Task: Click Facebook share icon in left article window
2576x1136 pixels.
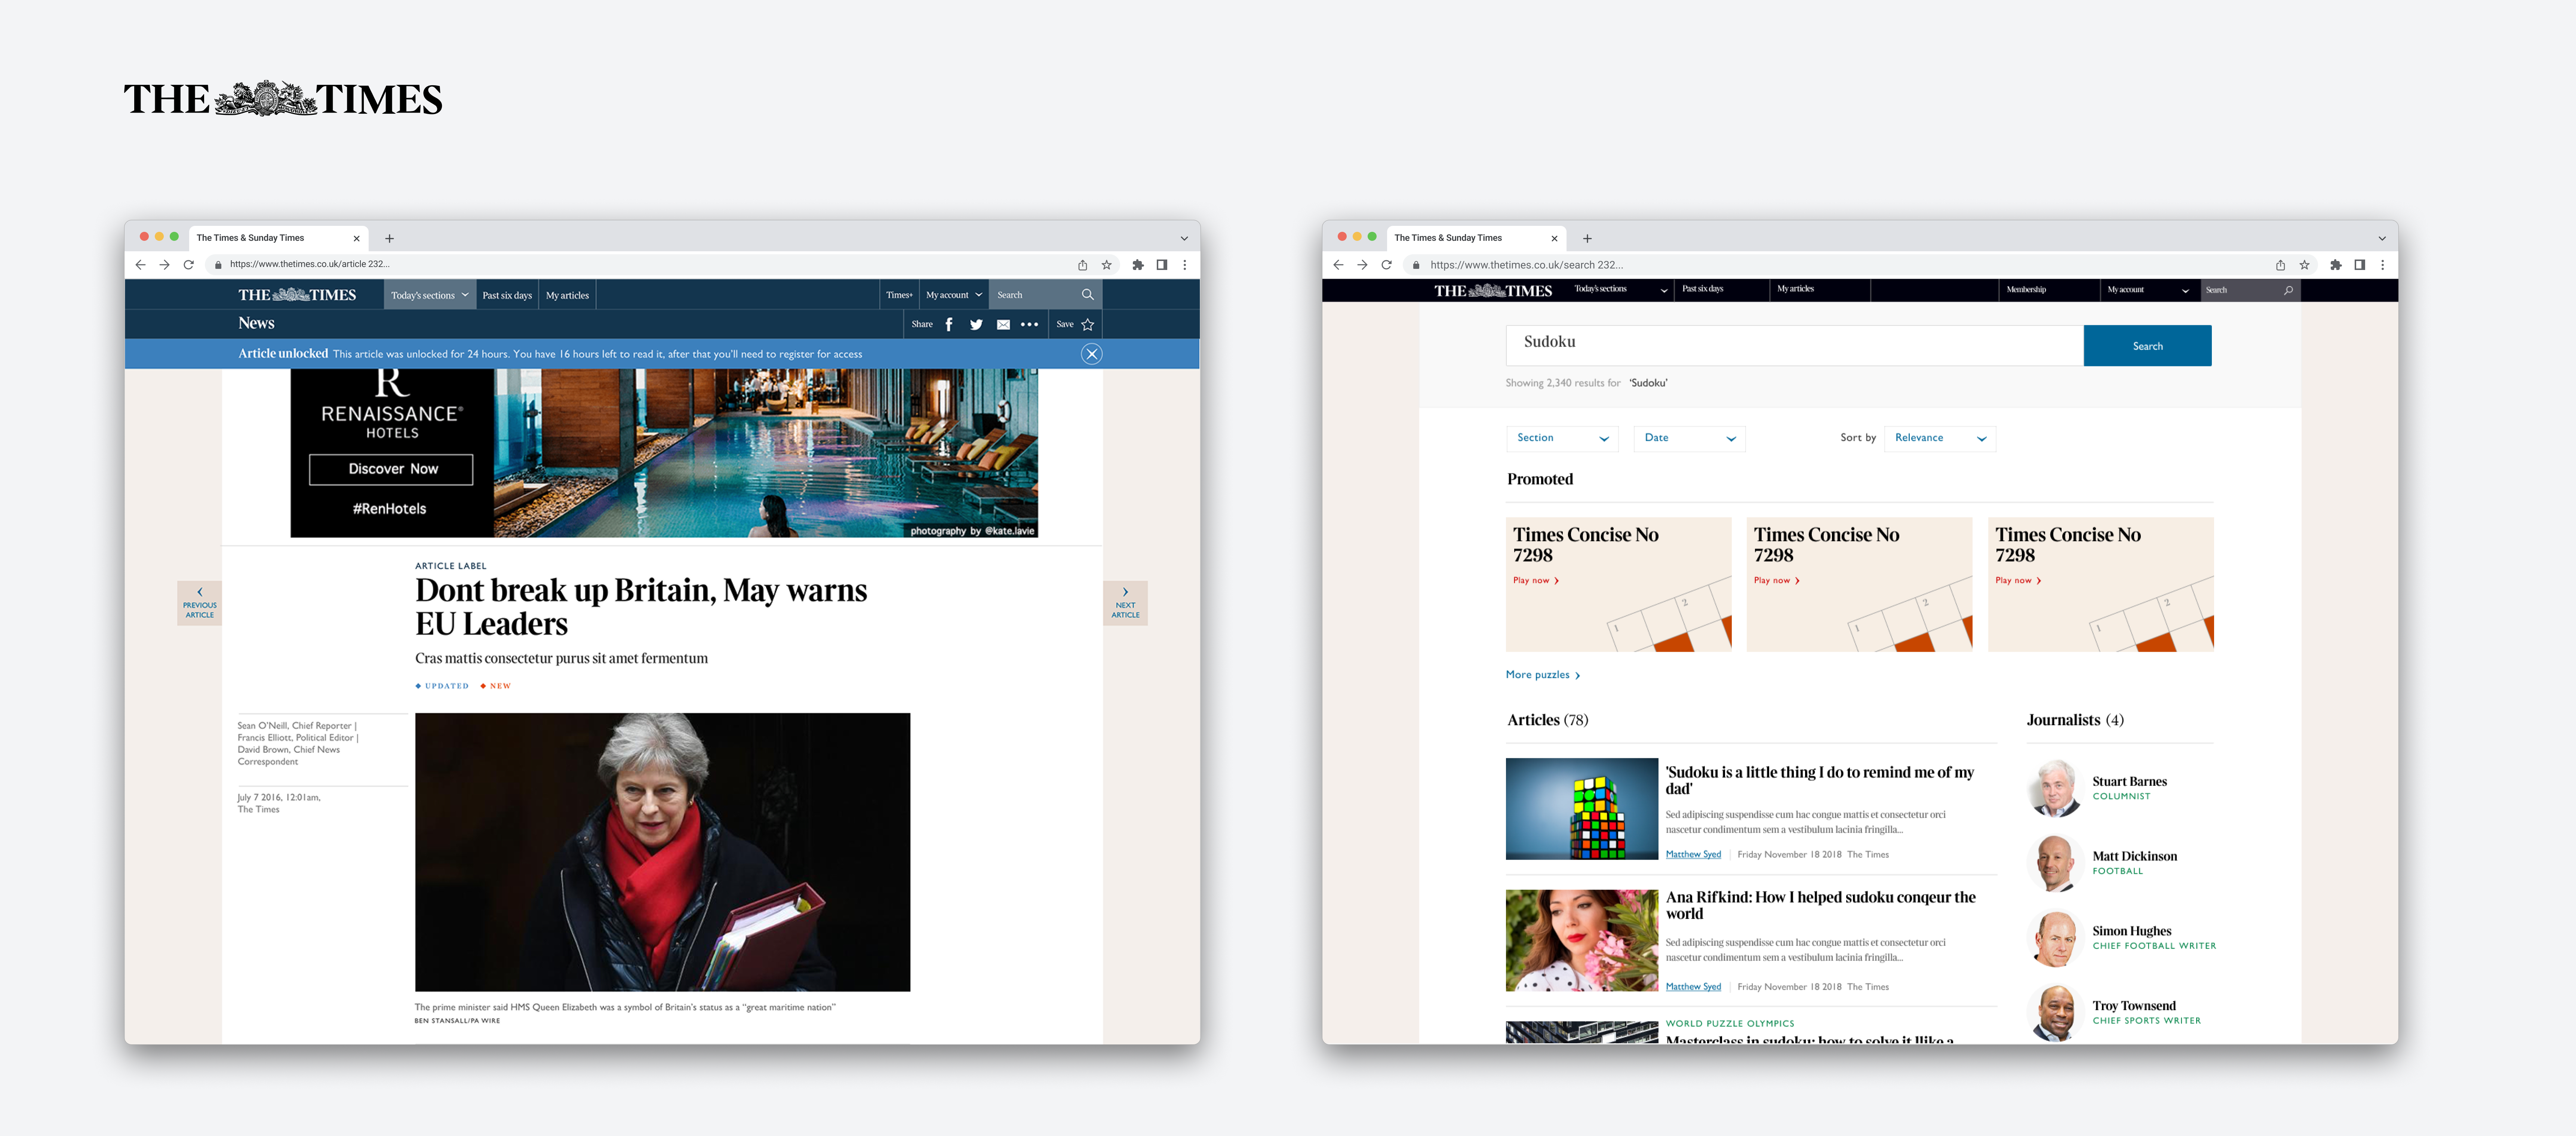Action: [x=949, y=324]
